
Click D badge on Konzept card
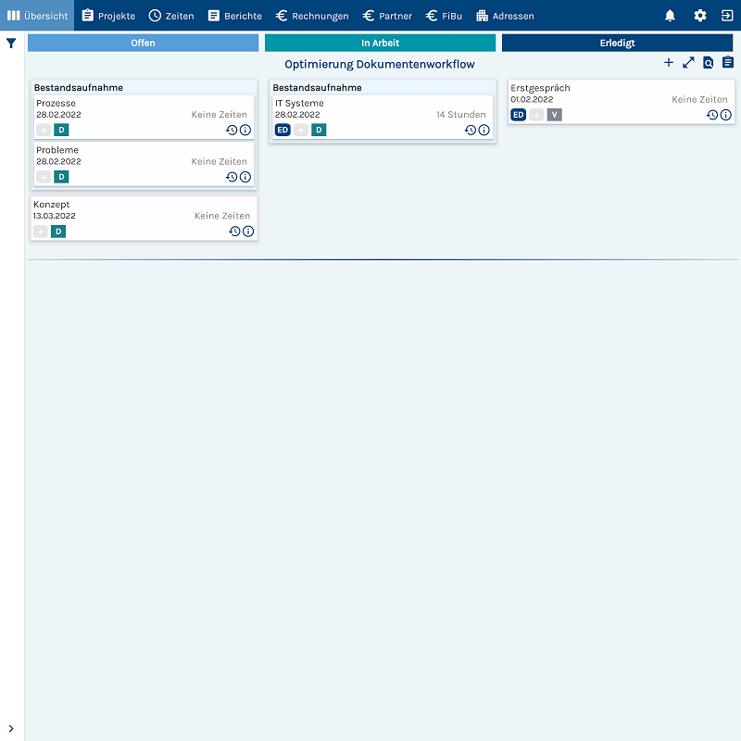pyautogui.click(x=58, y=232)
